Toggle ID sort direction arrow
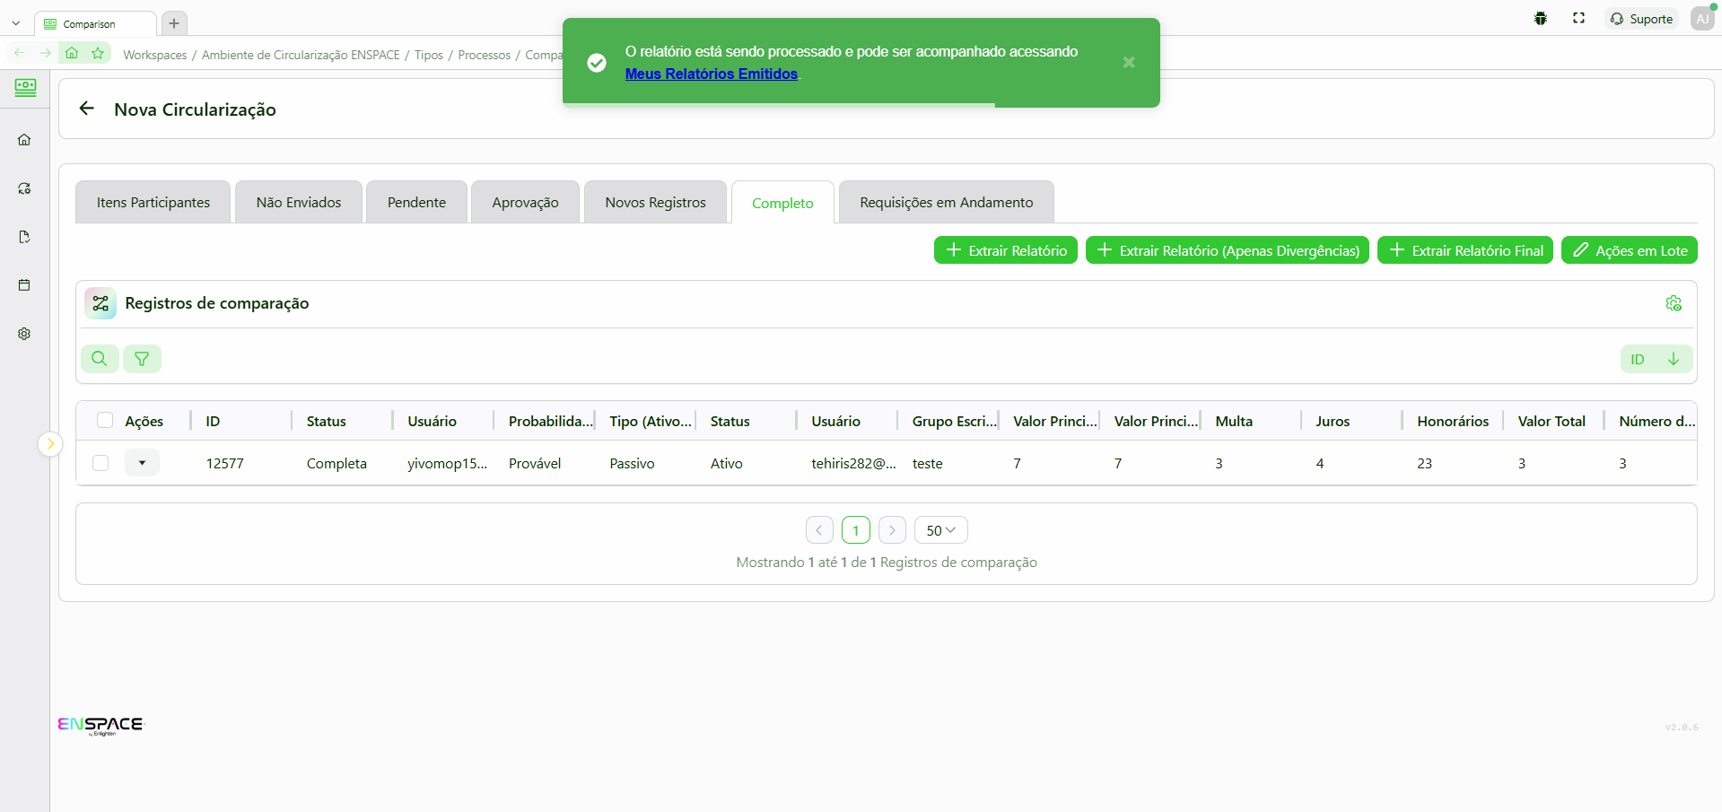This screenshot has width=1722, height=812. tap(1674, 359)
